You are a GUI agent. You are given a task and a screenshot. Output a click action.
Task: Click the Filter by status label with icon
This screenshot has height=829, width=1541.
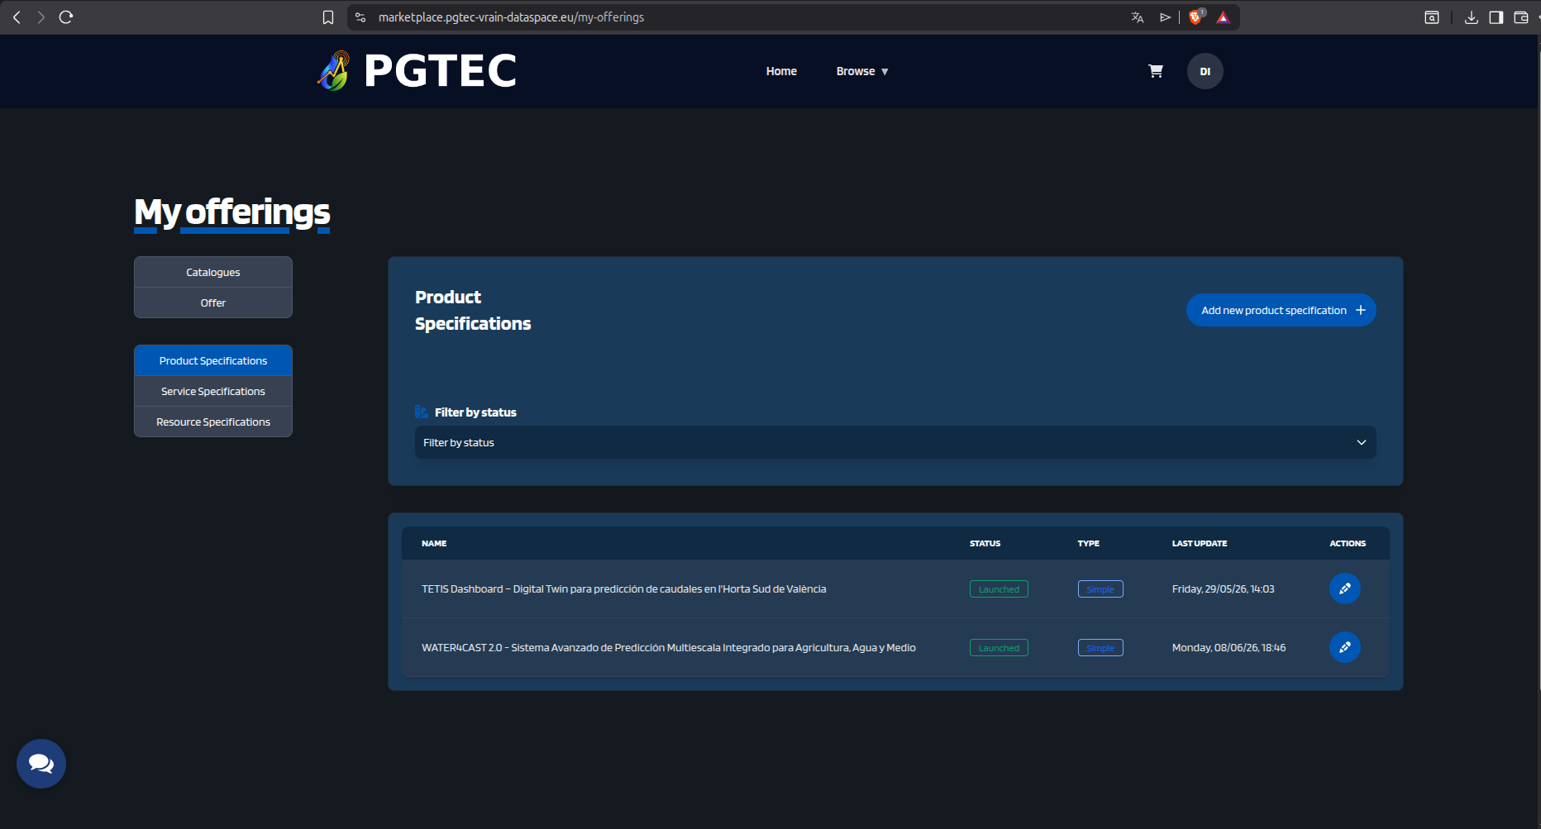pyautogui.click(x=465, y=412)
